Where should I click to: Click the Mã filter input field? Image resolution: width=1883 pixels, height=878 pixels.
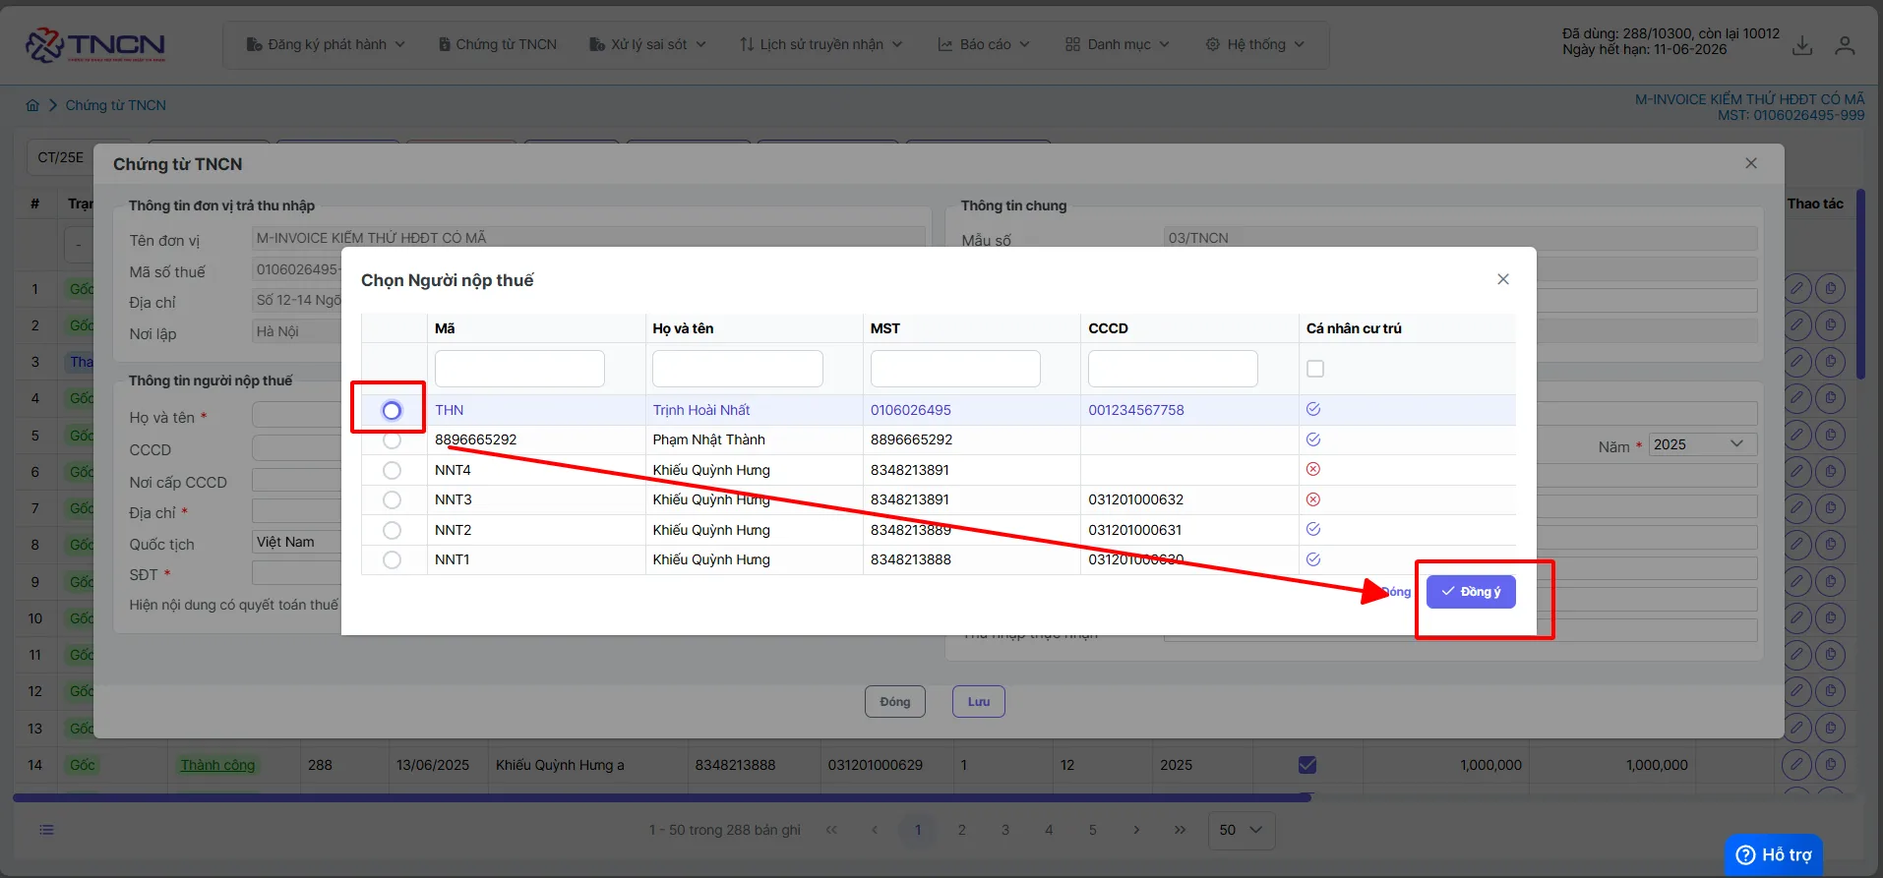(519, 369)
